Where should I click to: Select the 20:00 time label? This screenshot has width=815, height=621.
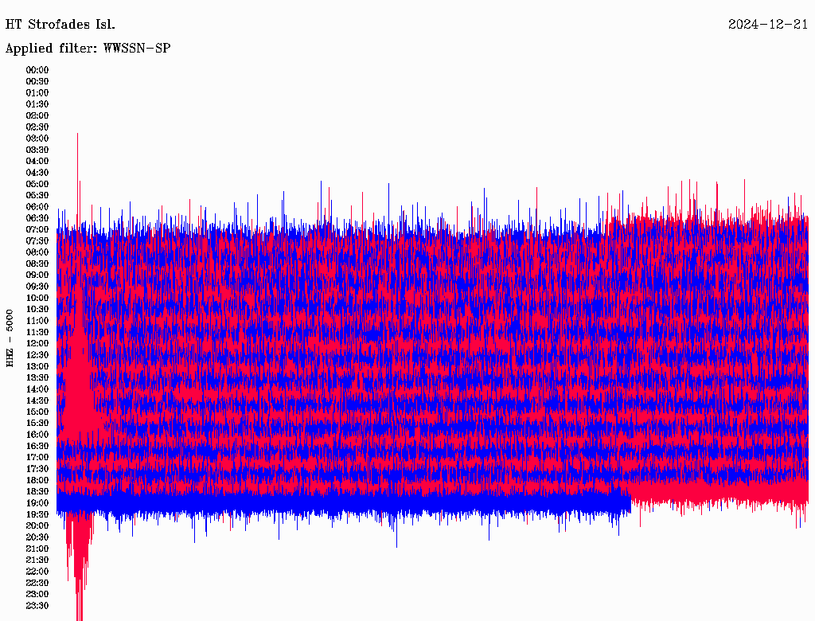point(37,525)
